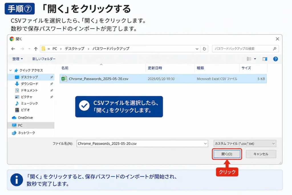Image resolution: width=292 pixels, height=195 pixels.
Task: Click the 5 KB size cell
Action: click(261, 79)
